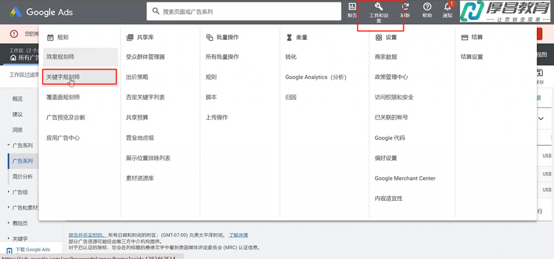Open 覆盖面规划师 menu item
Image resolution: width=554 pixels, height=259 pixels.
point(63,97)
